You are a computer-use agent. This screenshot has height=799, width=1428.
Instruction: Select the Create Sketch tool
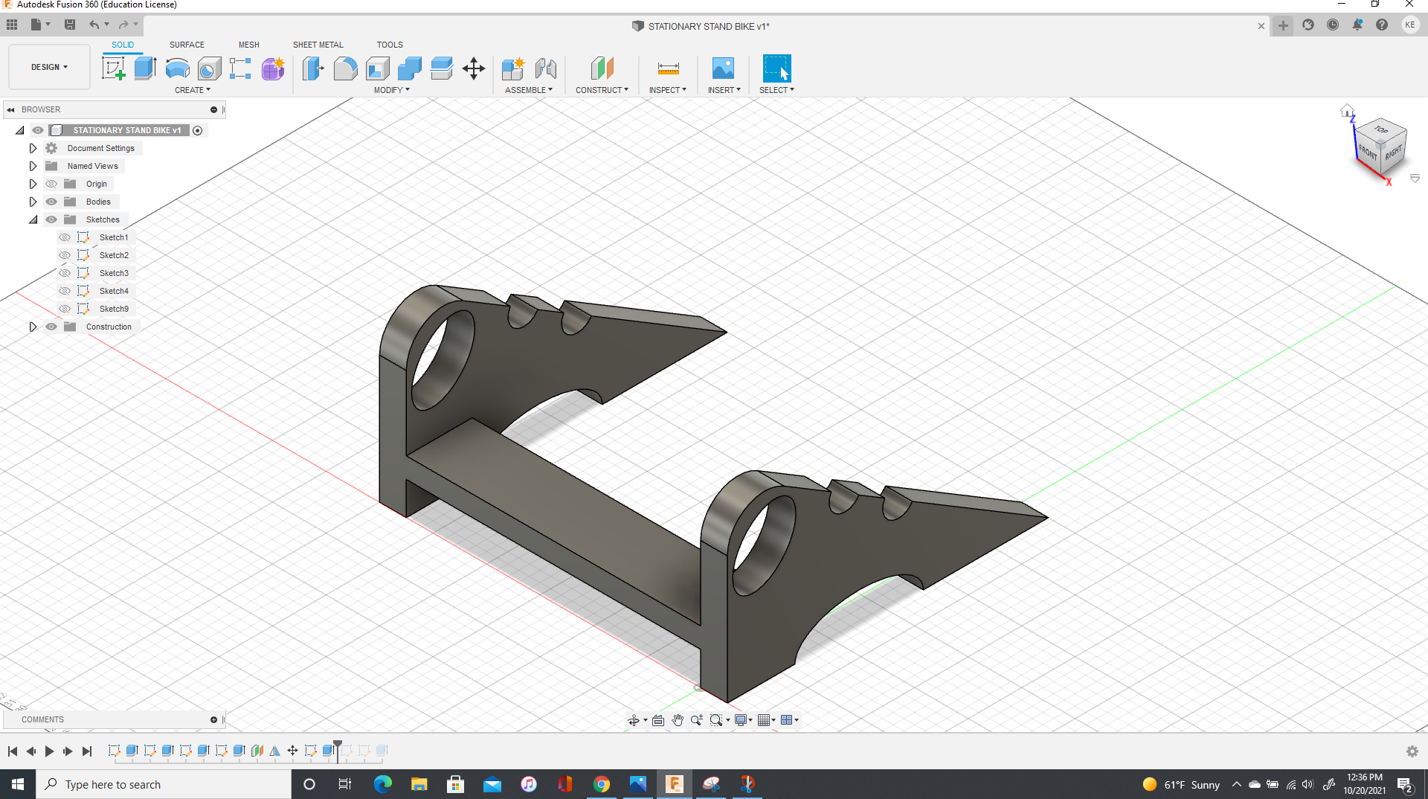[x=113, y=68]
